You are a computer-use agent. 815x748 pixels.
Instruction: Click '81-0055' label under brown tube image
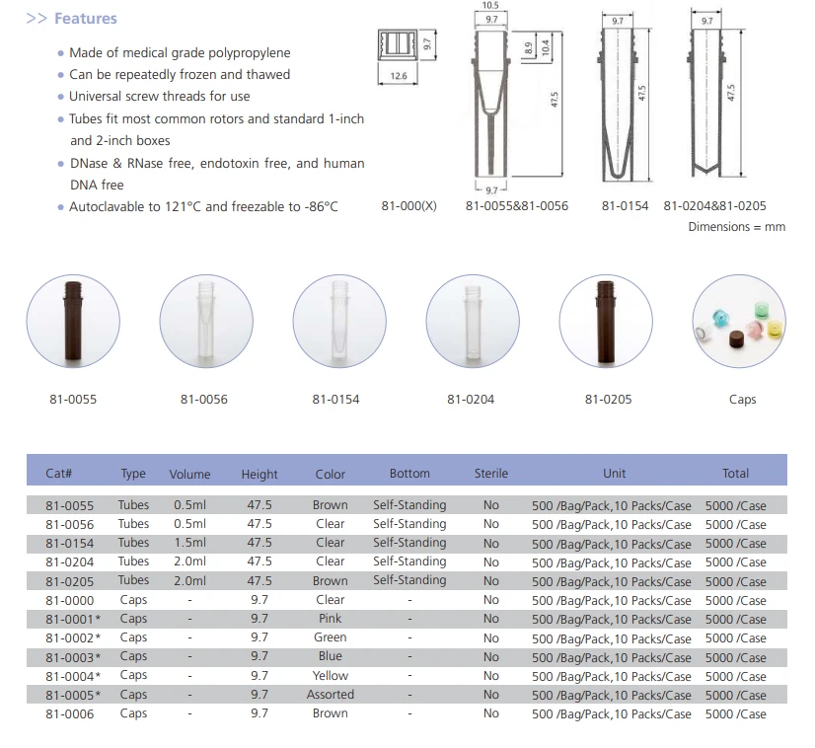click(x=73, y=400)
